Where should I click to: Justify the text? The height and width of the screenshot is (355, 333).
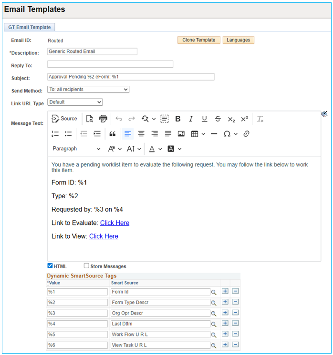[x=168, y=134]
